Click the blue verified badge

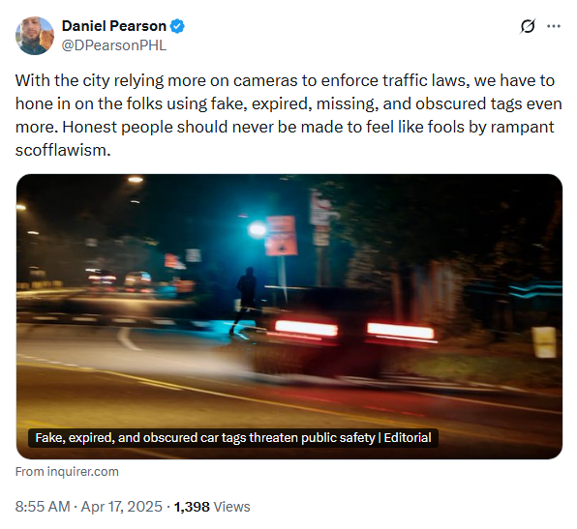coord(177,26)
